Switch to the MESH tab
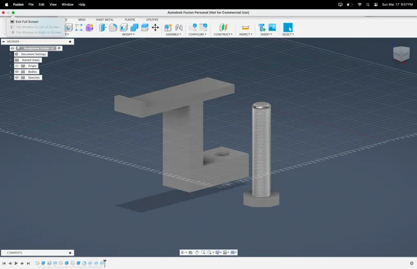Screen dimensions: 417x269 [82, 20]
